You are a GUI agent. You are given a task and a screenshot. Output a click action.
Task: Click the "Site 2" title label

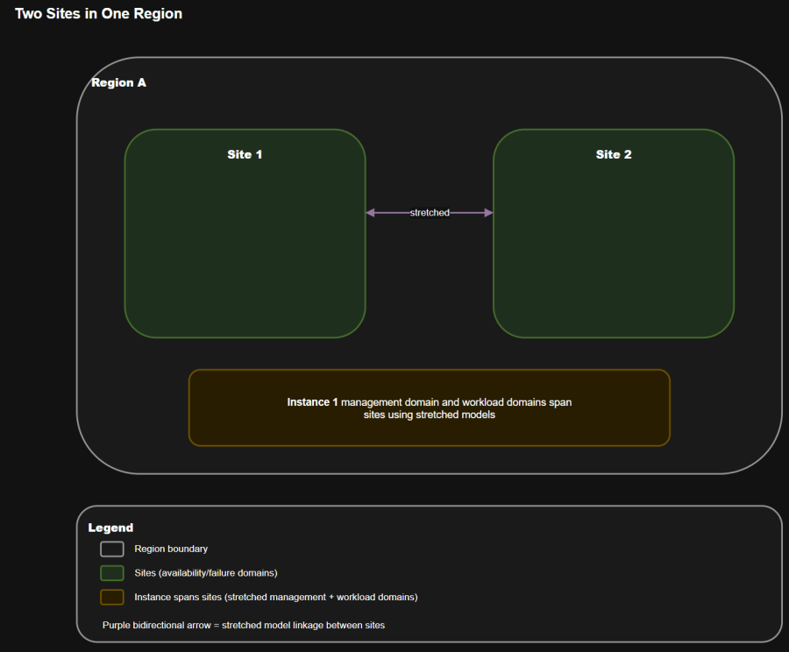tap(614, 154)
